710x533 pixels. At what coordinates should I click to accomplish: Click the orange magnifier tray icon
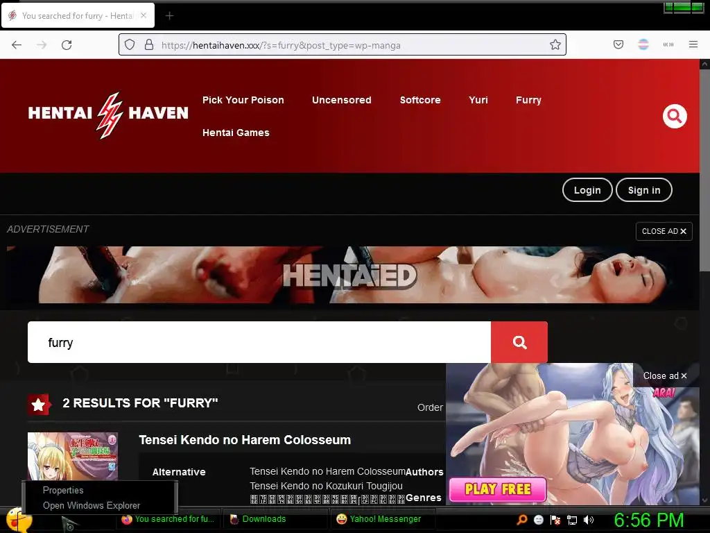point(521,519)
